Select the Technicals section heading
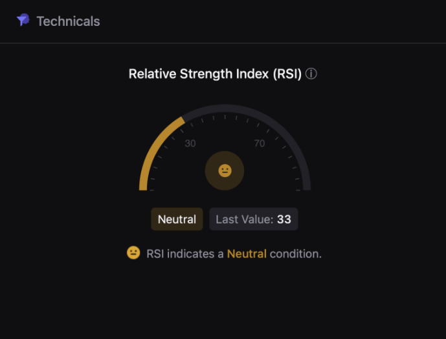This screenshot has width=446, height=339. tap(68, 21)
